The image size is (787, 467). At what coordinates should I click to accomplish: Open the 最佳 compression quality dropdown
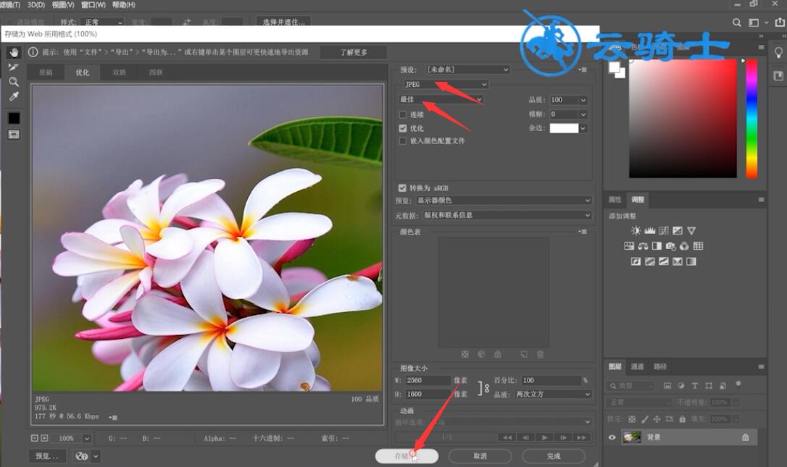[x=441, y=99]
